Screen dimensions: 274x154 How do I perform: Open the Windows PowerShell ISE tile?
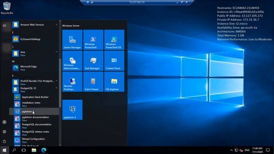pos(114,40)
